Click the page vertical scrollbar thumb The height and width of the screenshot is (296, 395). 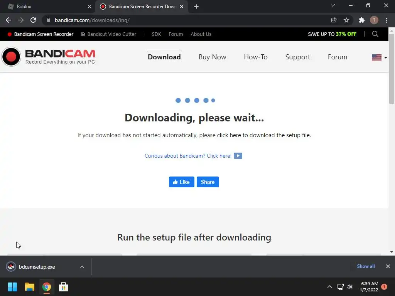392,69
